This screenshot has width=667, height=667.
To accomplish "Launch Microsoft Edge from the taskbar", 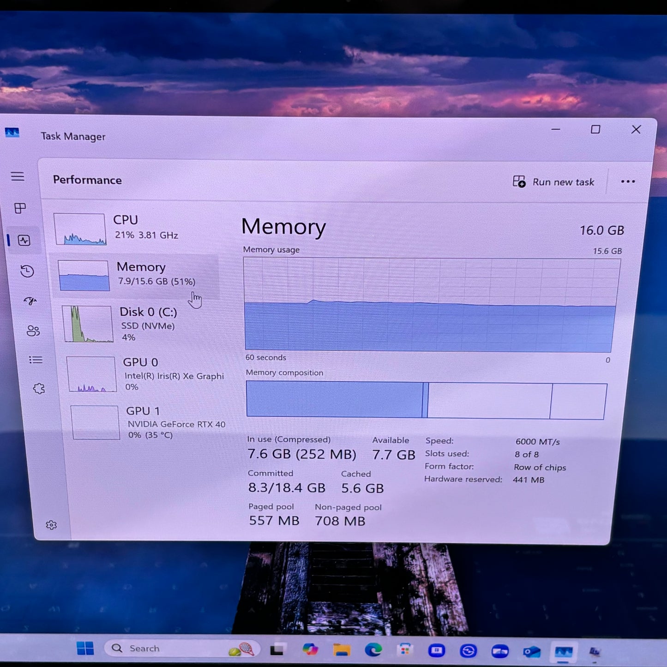I will tap(373, 649).
